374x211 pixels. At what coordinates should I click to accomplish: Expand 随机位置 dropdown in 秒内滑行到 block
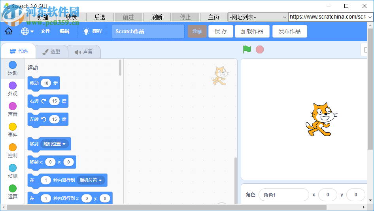coord(91,180)
